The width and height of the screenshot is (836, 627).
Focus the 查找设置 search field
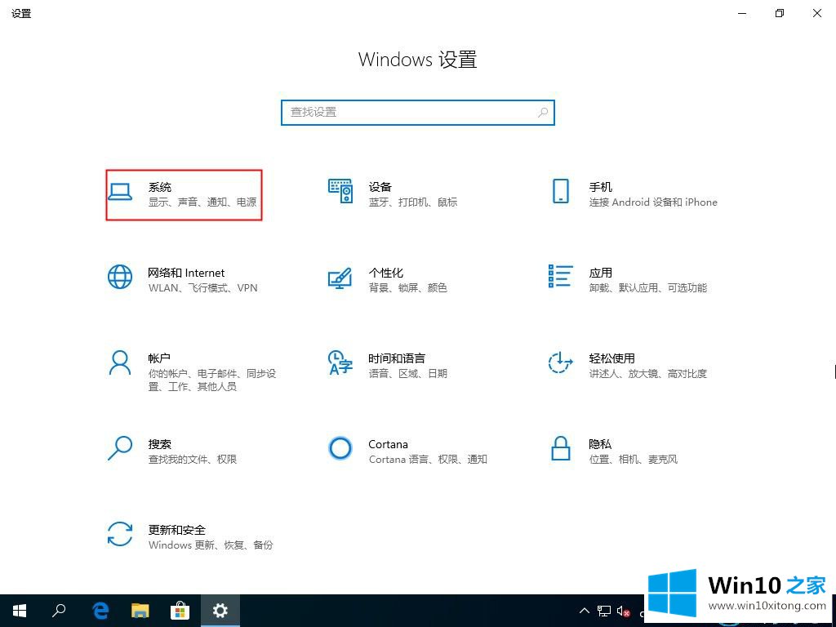[418, 113]
